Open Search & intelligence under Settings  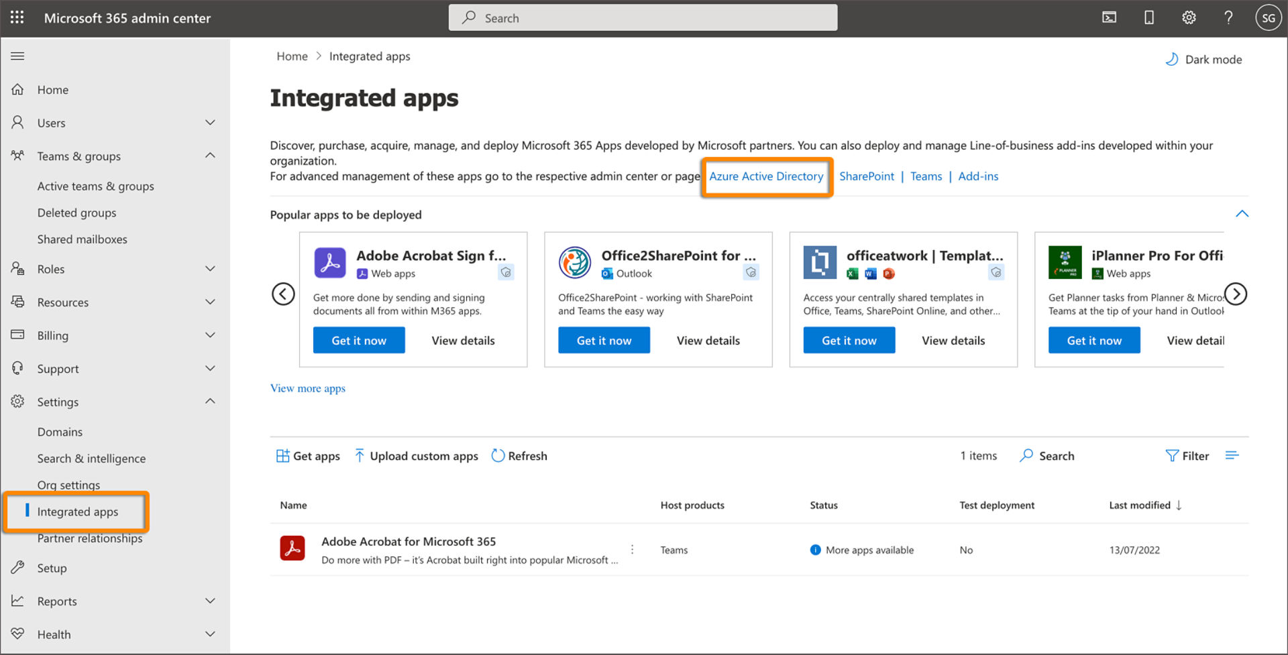tap(91, 459)
